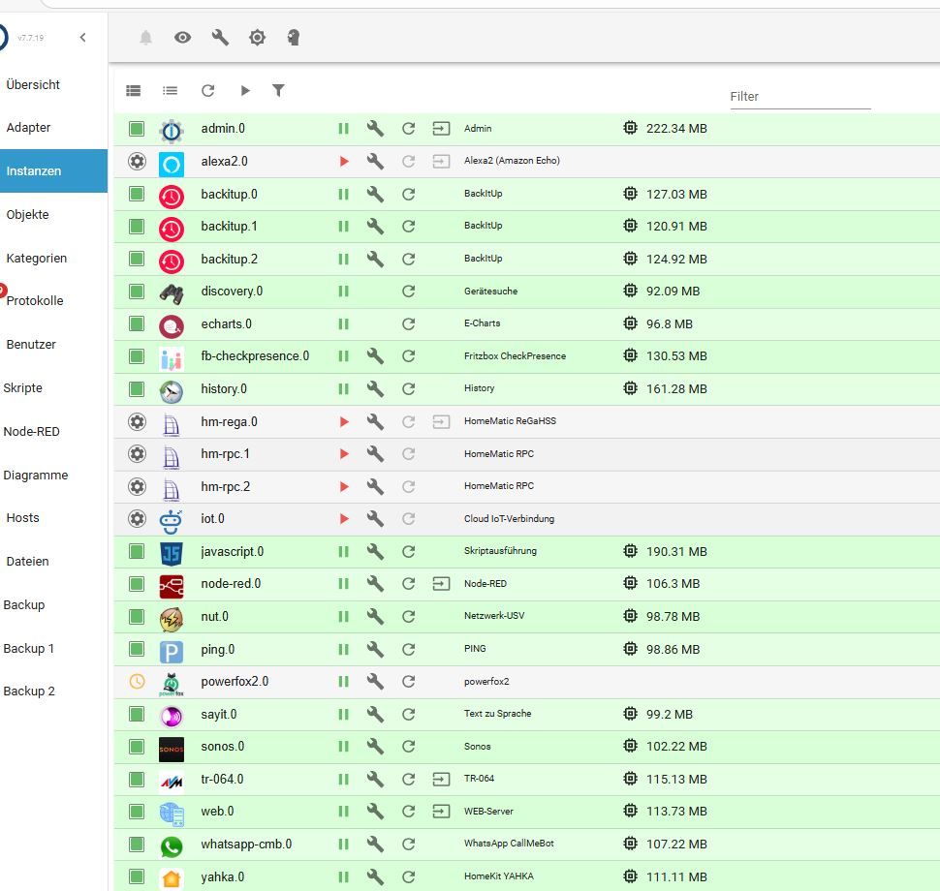Viewport: 940px width, 891px height.
Task: Click the sonos.0 adapter logo
Action: (172, 749)
